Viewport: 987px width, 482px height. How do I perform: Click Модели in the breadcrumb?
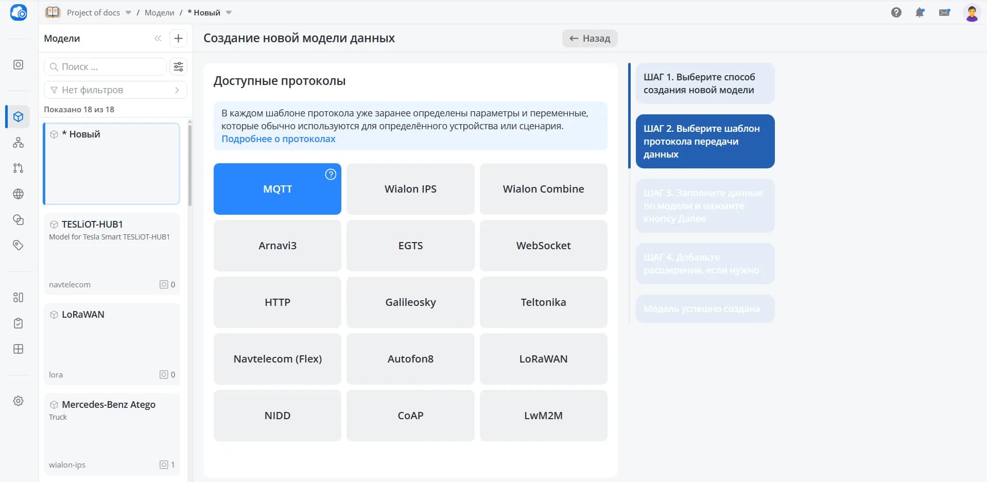pyautogui.click(x=159, y=13)
